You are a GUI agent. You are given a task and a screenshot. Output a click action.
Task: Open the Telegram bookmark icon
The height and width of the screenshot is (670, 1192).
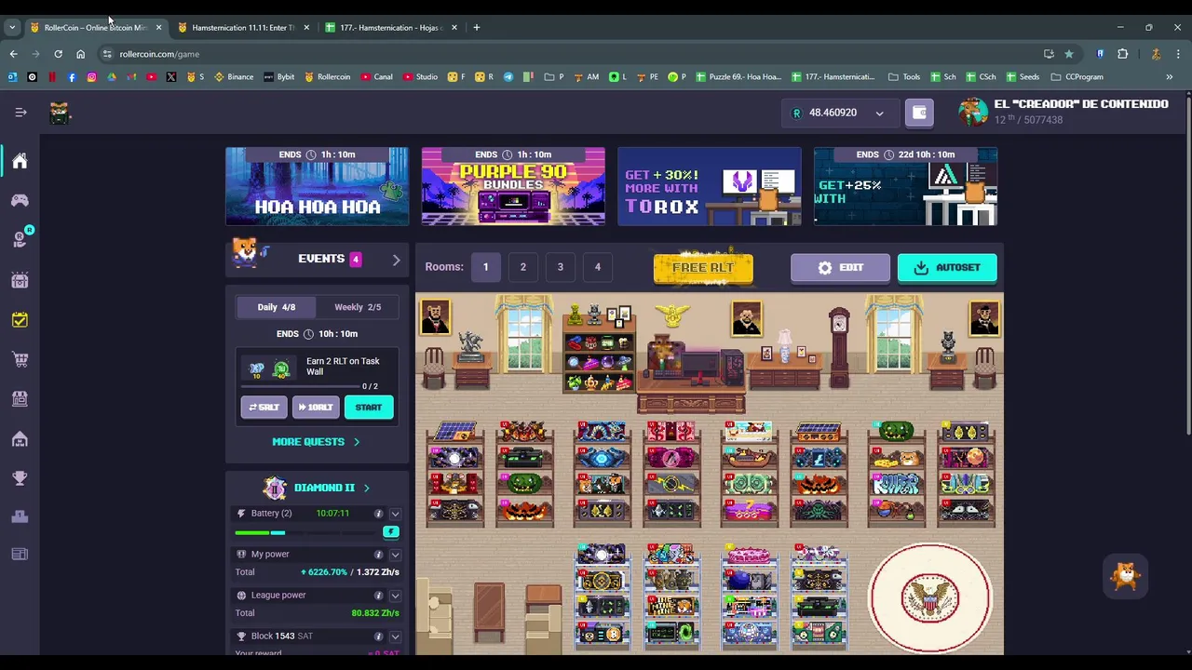click(x=508, y=77)
